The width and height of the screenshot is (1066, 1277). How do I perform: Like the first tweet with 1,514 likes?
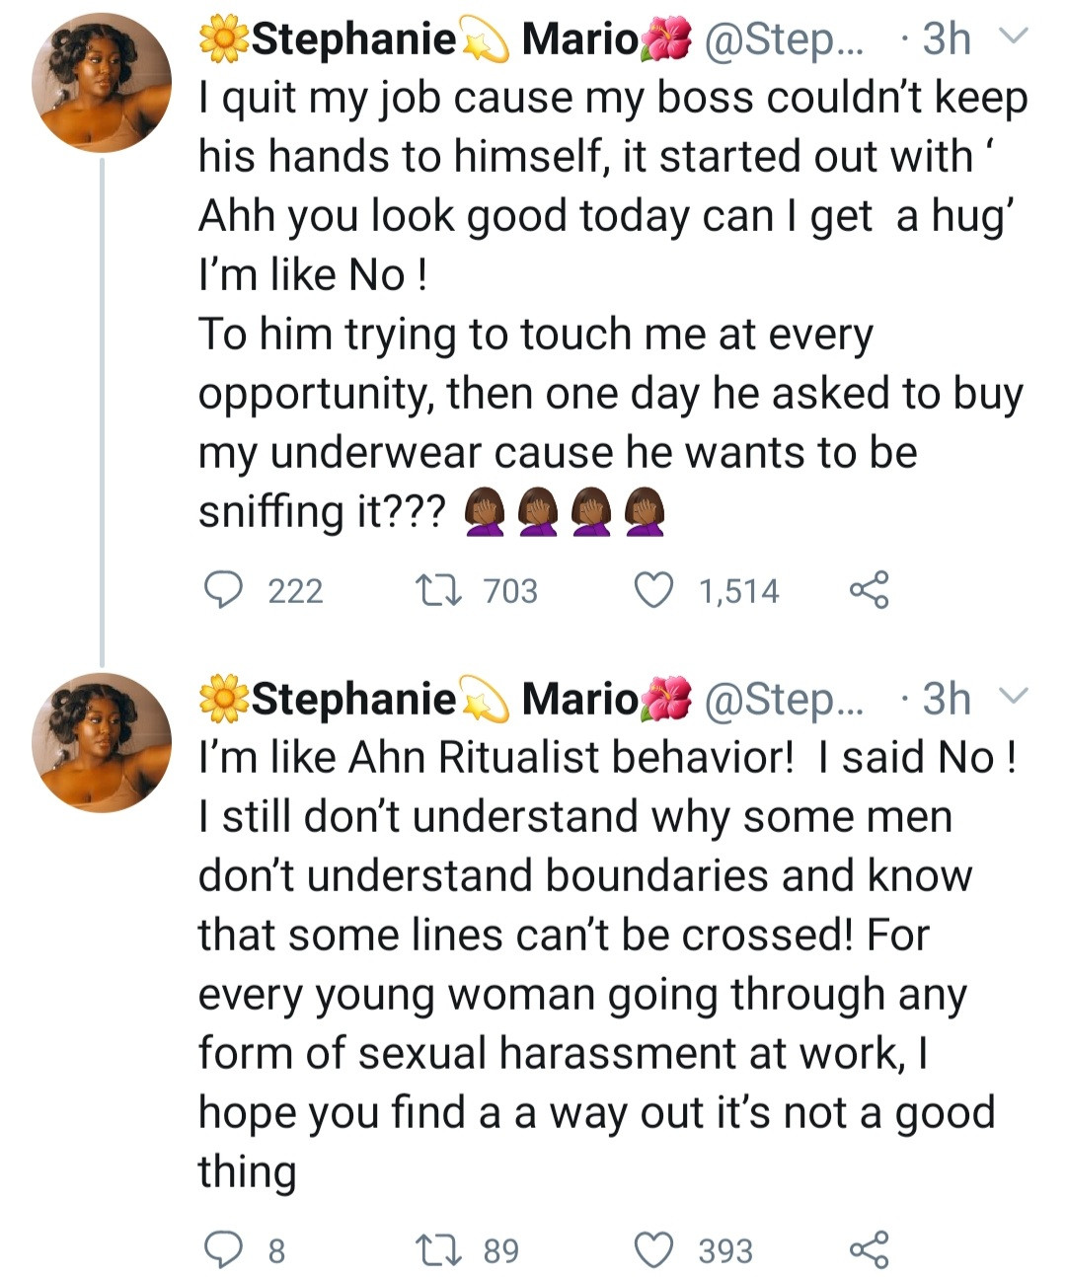tap(652, 590)
